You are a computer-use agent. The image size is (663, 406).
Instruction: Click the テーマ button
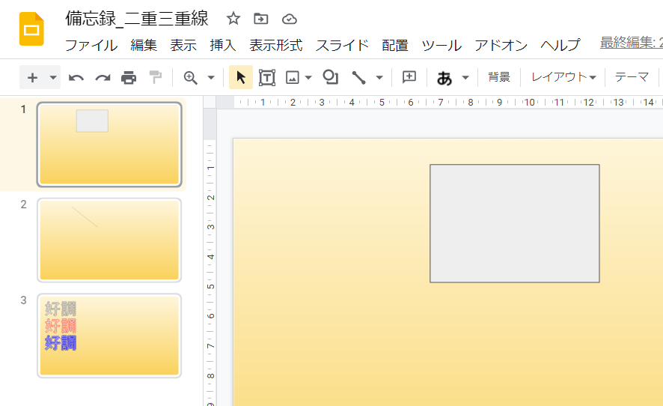pyautogui.click(x=632, y=77)
